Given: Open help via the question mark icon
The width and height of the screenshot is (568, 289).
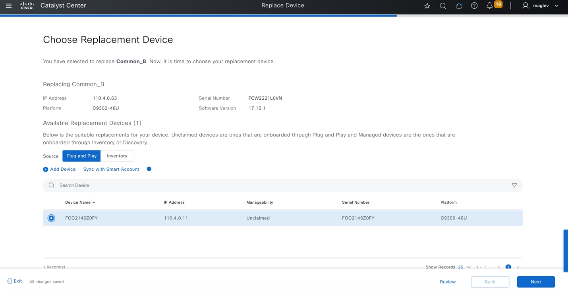Looking at the screenshot, I should (x=474, y=6).
